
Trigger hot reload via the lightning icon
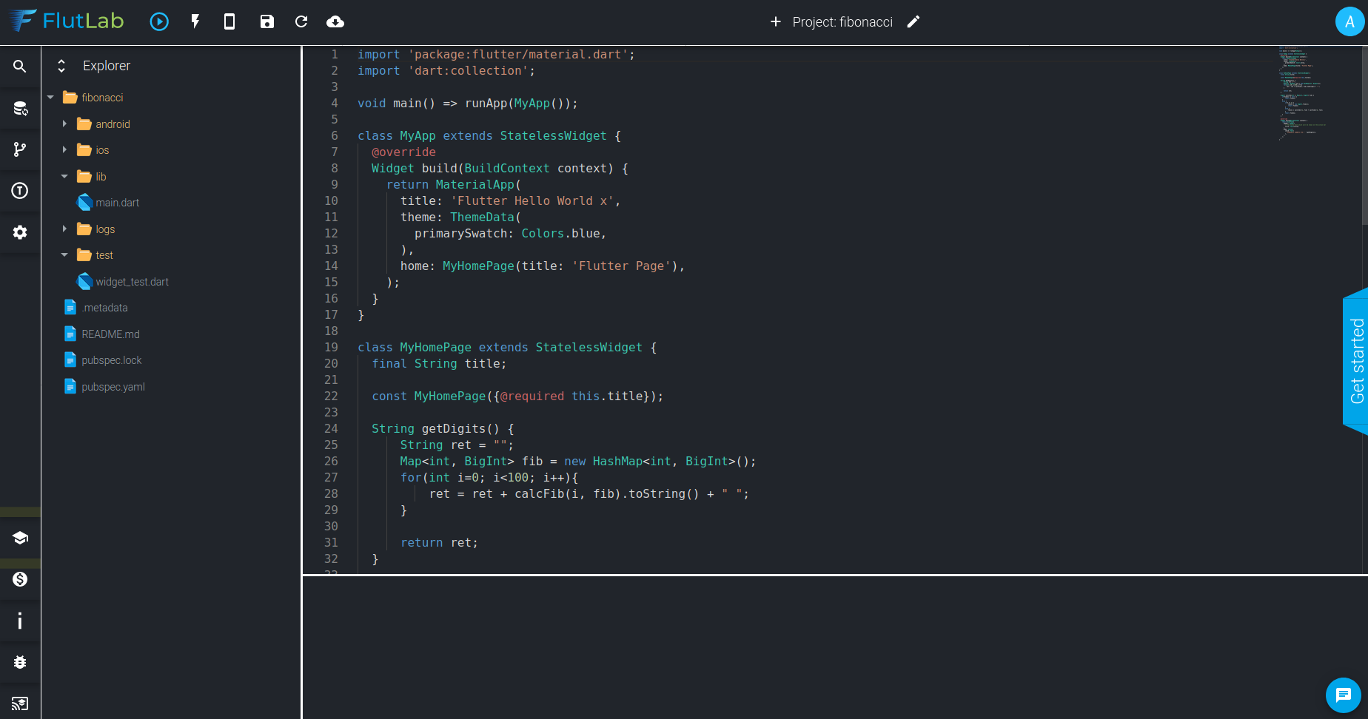click(195, 21)
